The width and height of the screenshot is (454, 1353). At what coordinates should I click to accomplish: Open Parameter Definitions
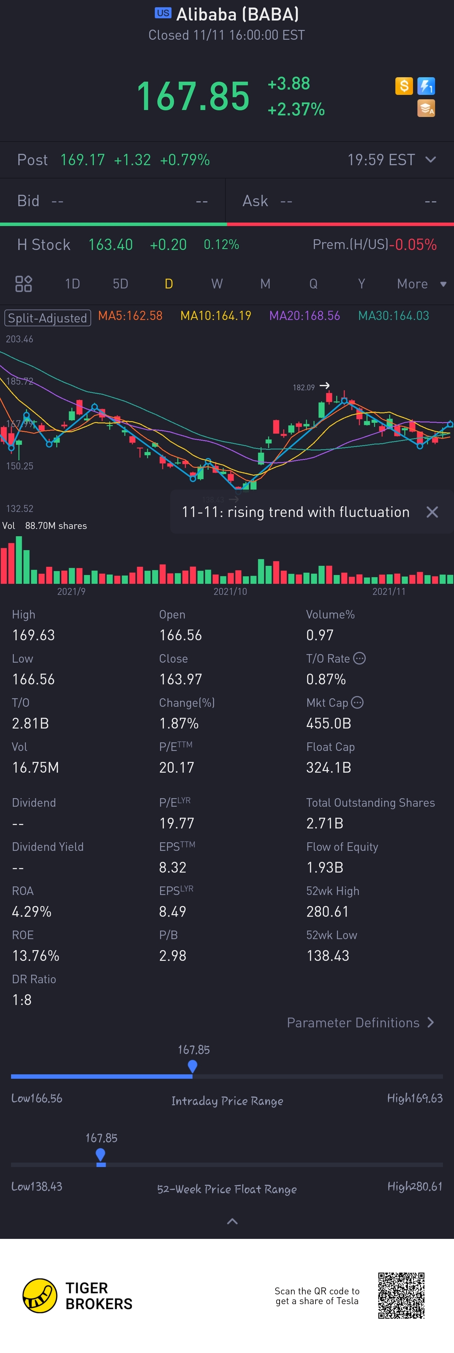point(360,1022)
